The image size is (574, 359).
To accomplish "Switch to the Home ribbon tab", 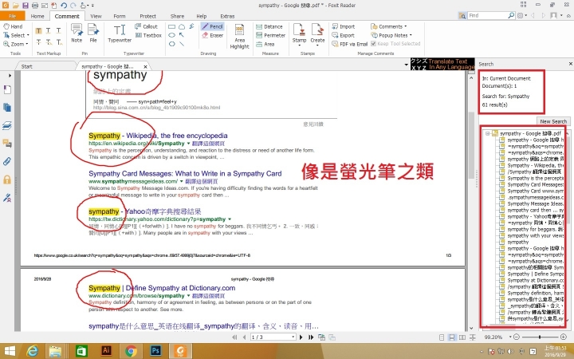I will 37,16.
